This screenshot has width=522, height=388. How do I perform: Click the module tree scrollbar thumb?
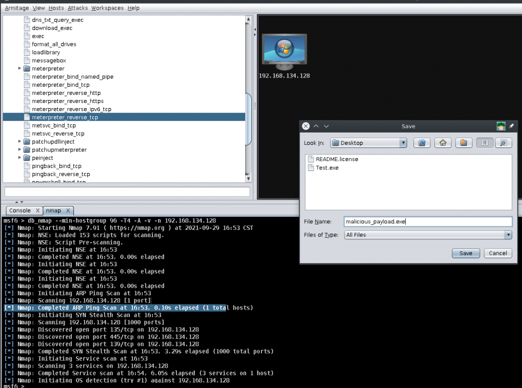pyautogui.click(x=248, y=119)
